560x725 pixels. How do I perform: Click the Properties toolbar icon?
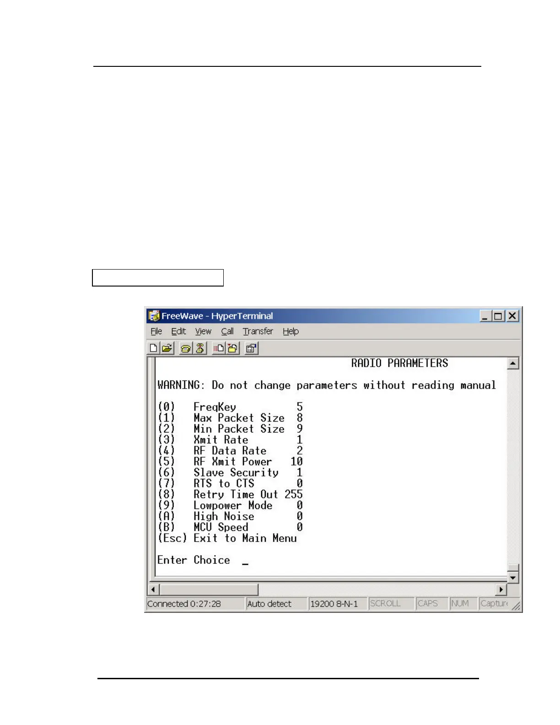pos(251,348)
